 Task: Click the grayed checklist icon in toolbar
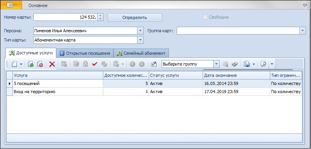76,64
